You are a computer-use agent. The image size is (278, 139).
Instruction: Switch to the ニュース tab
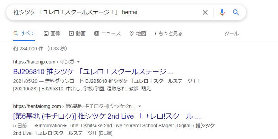click(x=107, y=33)
